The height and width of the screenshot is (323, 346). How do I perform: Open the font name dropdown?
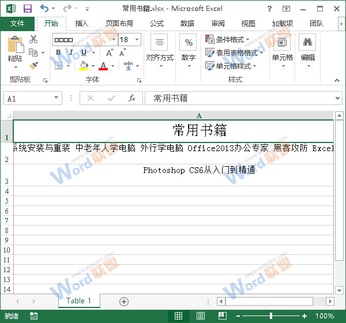114,40
